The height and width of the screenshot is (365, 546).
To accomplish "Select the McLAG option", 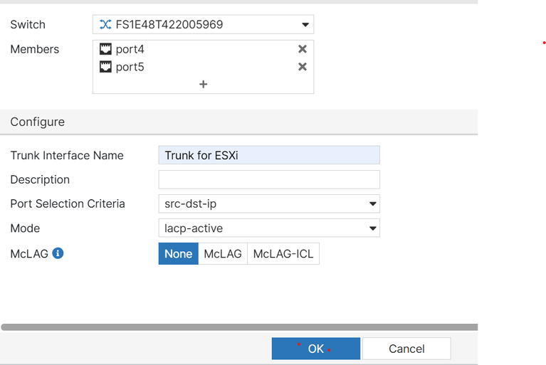I will point(223,254).
